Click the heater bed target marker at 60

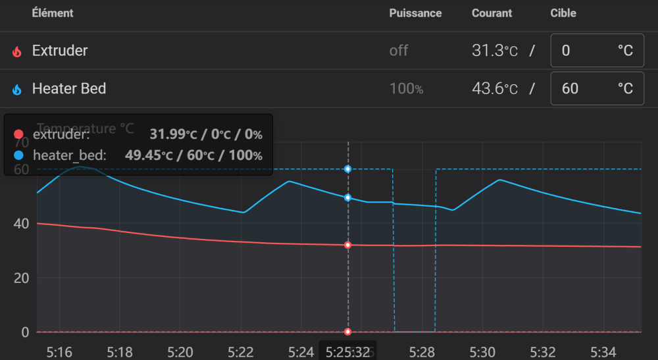click(x=348, y=169)
